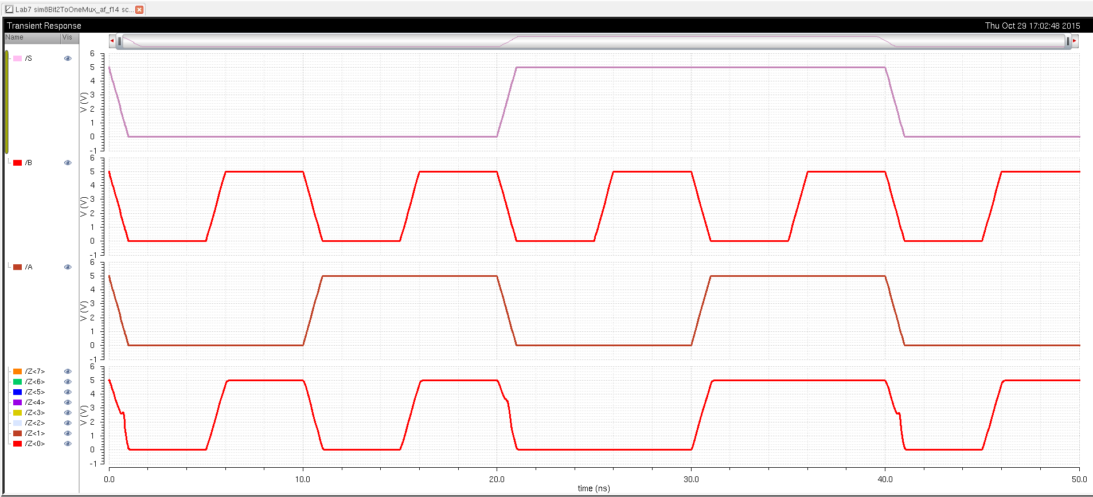Click the red right arrow on the zoom bar
1093x497 pixels.
click(x=1074, y=41)
